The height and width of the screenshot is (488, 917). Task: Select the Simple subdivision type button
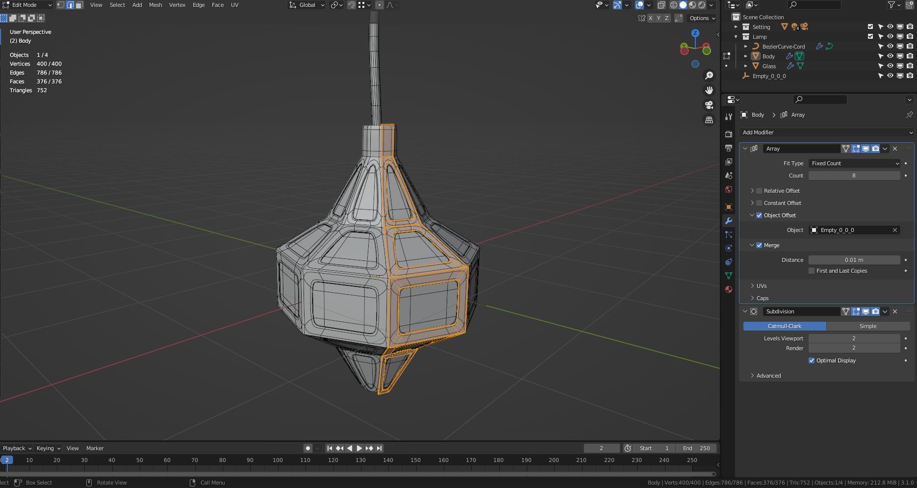click(867, 326)
